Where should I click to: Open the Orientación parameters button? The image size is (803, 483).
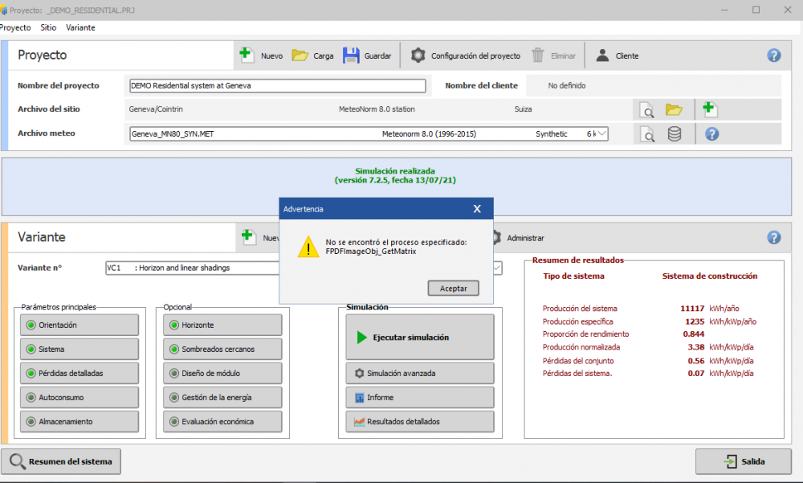(78, 325)
